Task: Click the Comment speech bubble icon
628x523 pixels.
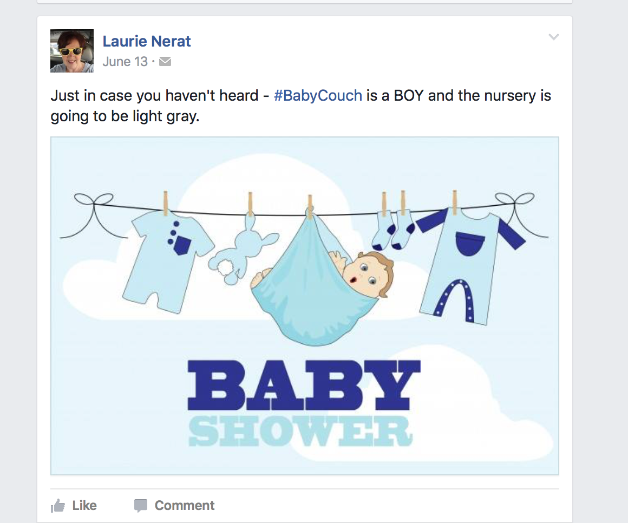Action: [x=141, y=505]
